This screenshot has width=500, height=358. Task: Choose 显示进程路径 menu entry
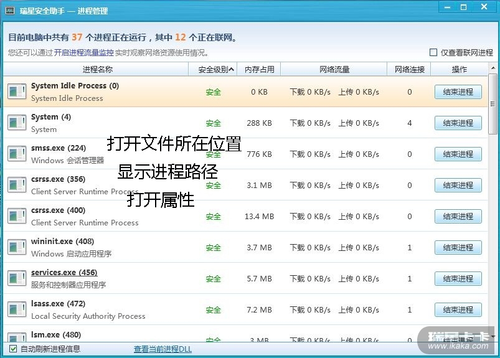[167, 171]
